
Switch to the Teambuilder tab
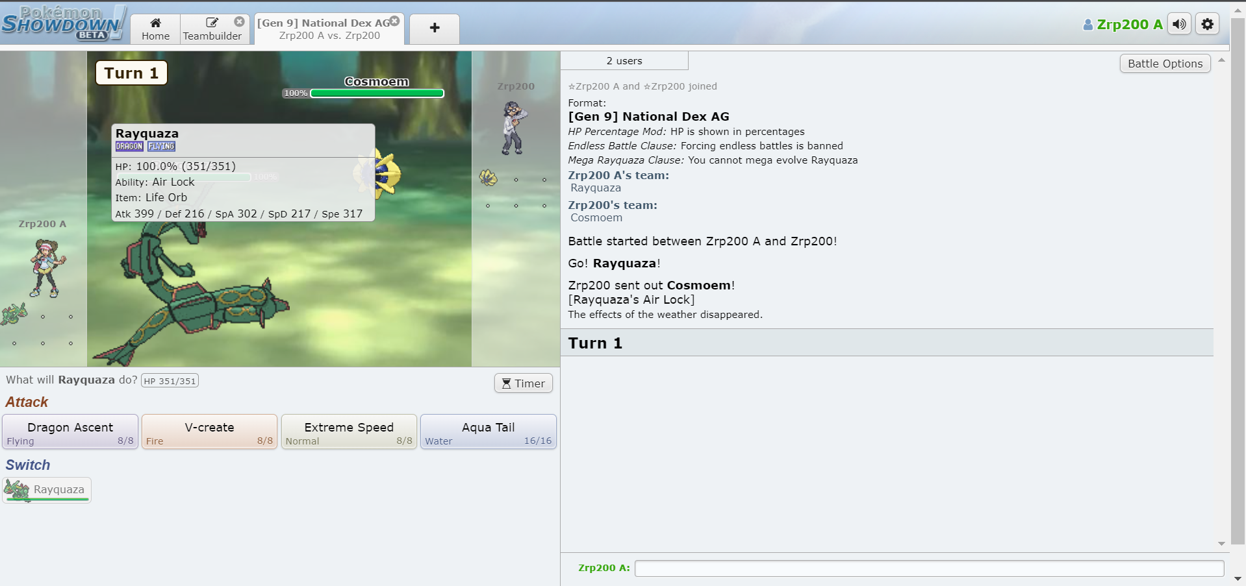coord(212,29)
